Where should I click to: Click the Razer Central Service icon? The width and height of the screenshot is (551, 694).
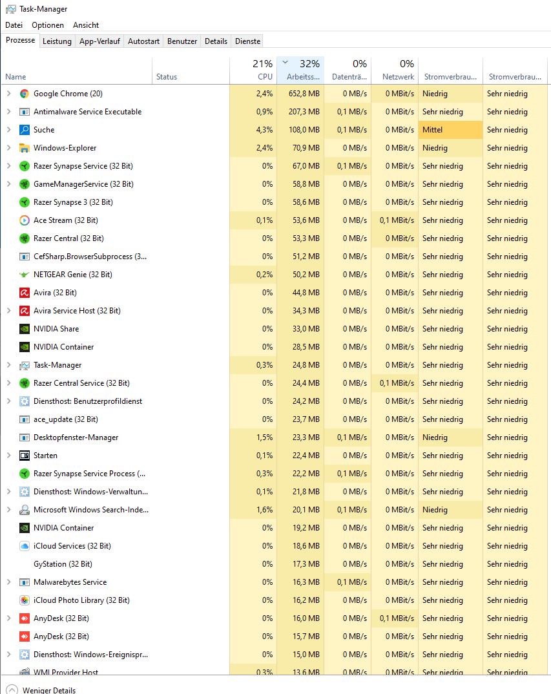[25, 383]
